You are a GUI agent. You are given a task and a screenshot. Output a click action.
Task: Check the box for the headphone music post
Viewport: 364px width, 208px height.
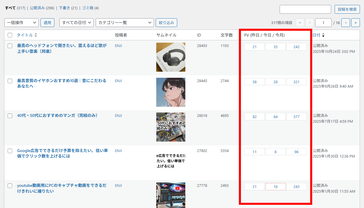(10, 46)
